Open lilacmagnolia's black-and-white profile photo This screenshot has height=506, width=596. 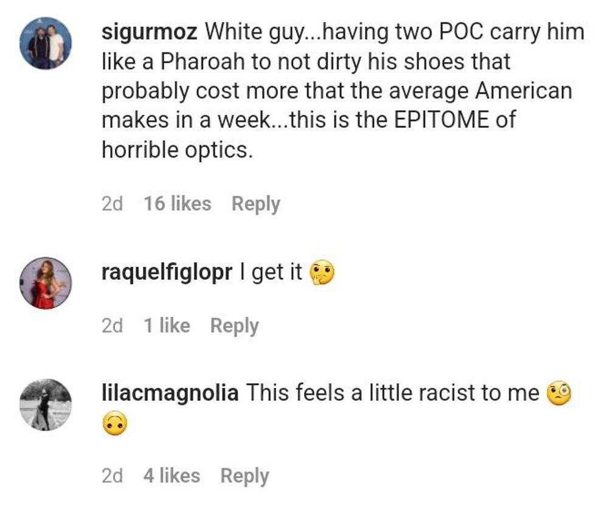point(46,404)
